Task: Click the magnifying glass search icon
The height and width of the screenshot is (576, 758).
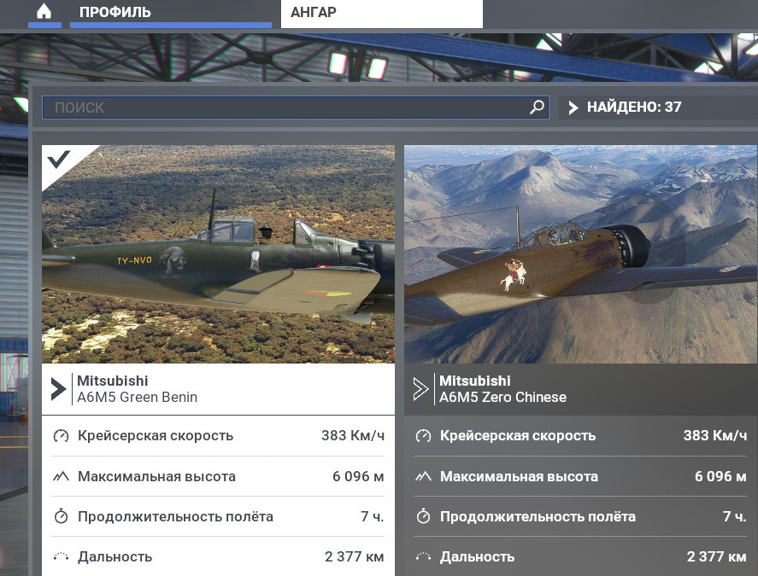Action: click(x=537, y=108)
